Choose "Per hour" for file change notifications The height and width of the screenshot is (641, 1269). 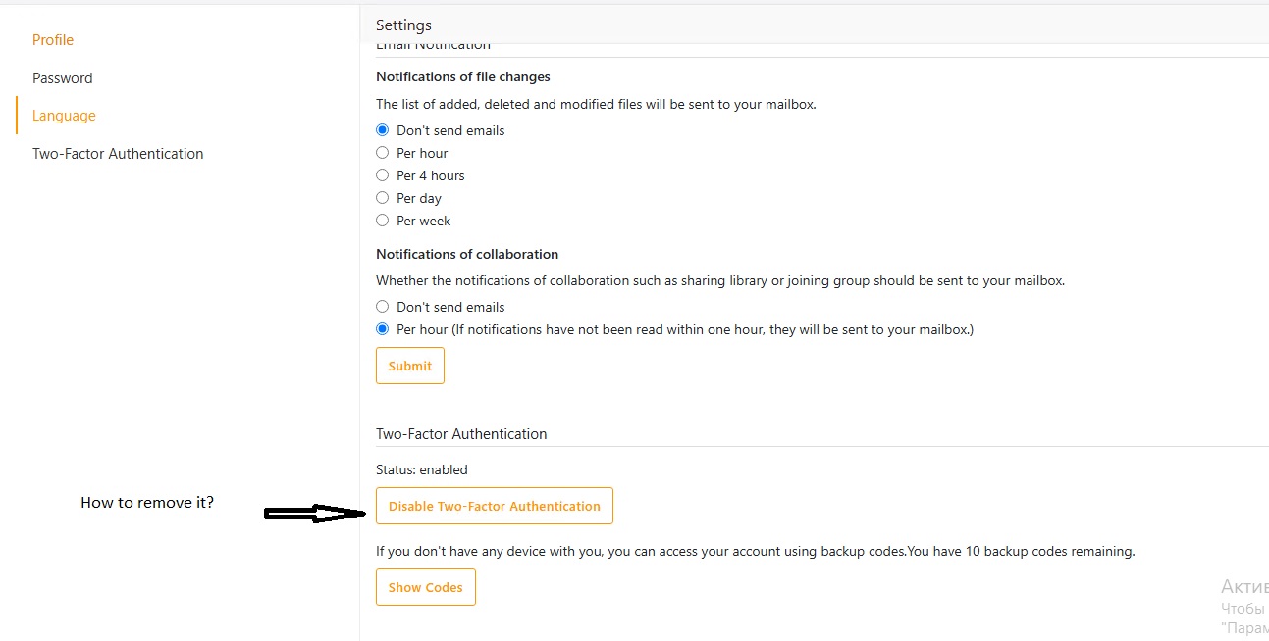tap(383, 153)
